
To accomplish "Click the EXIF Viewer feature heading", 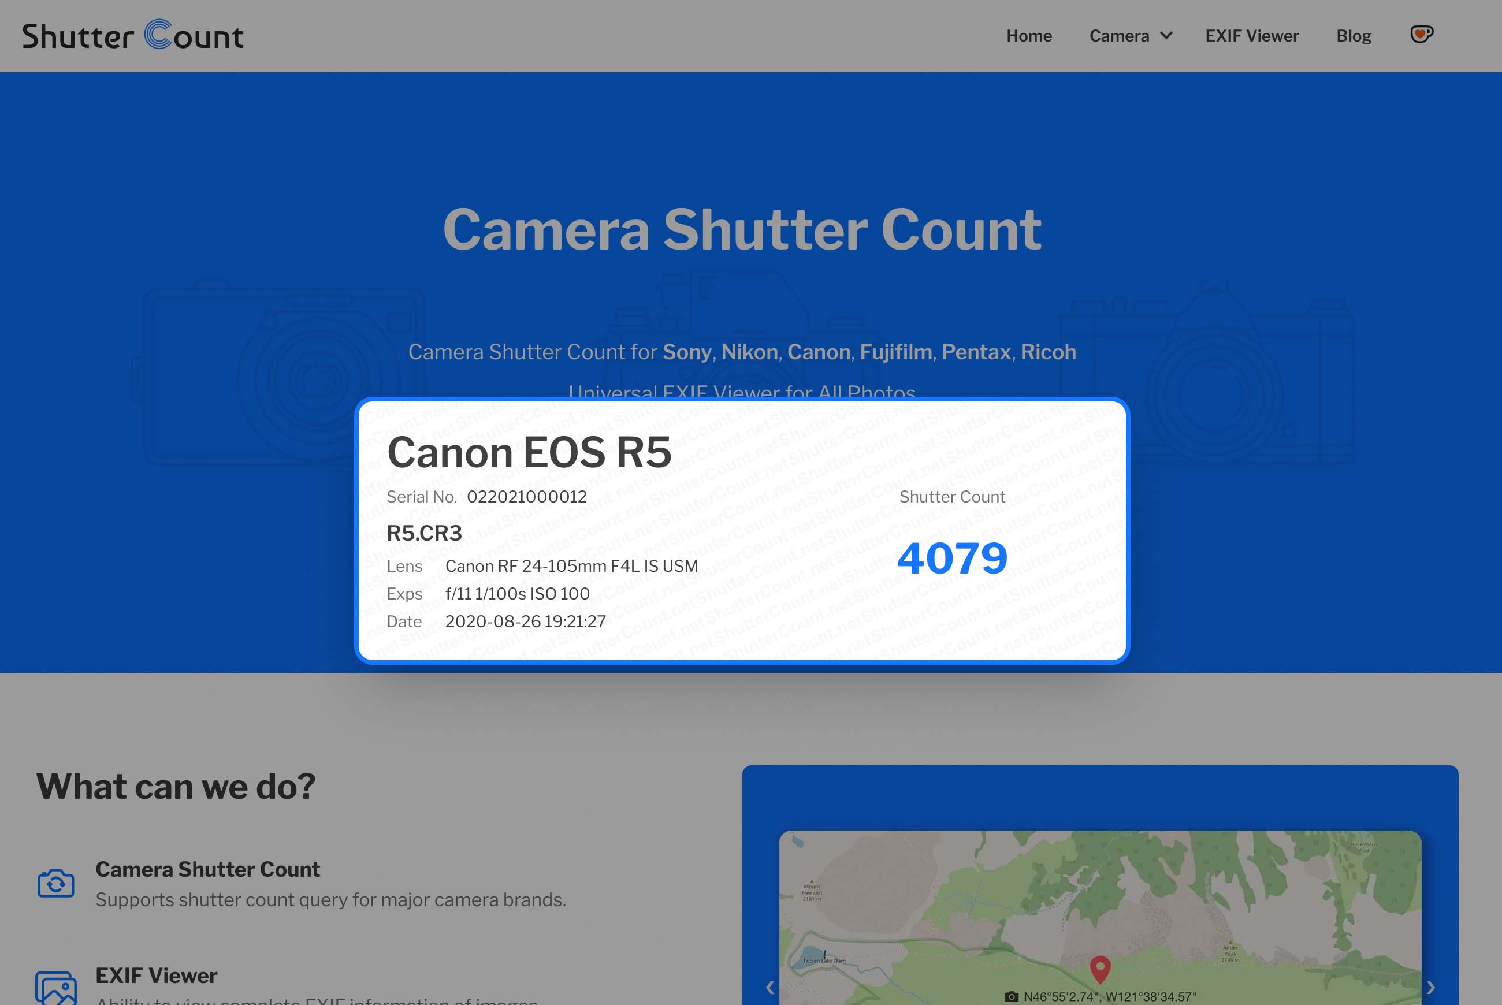I will pos(157,976).
